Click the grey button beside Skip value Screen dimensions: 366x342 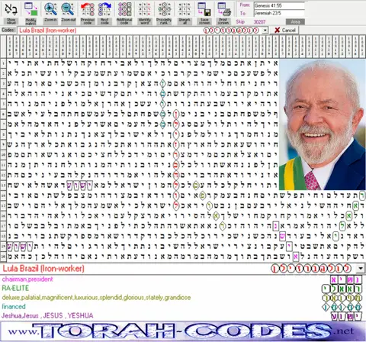pyautogui.click(x=295, y=22)
